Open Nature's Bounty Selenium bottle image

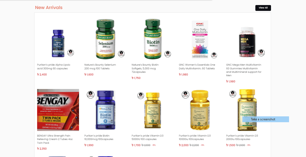105,39
